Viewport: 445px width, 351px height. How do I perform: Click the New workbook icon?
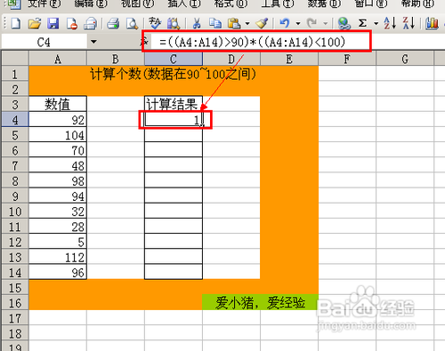coord(15,23)
